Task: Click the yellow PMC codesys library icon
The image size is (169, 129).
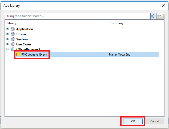Action: click(x=19, y=54)
